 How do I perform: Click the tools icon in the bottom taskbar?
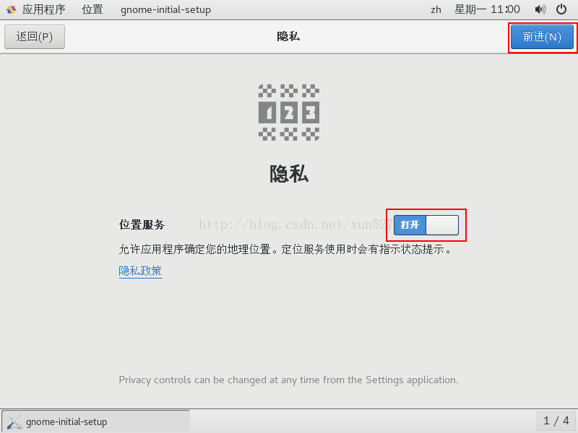[x=14, y=421]
